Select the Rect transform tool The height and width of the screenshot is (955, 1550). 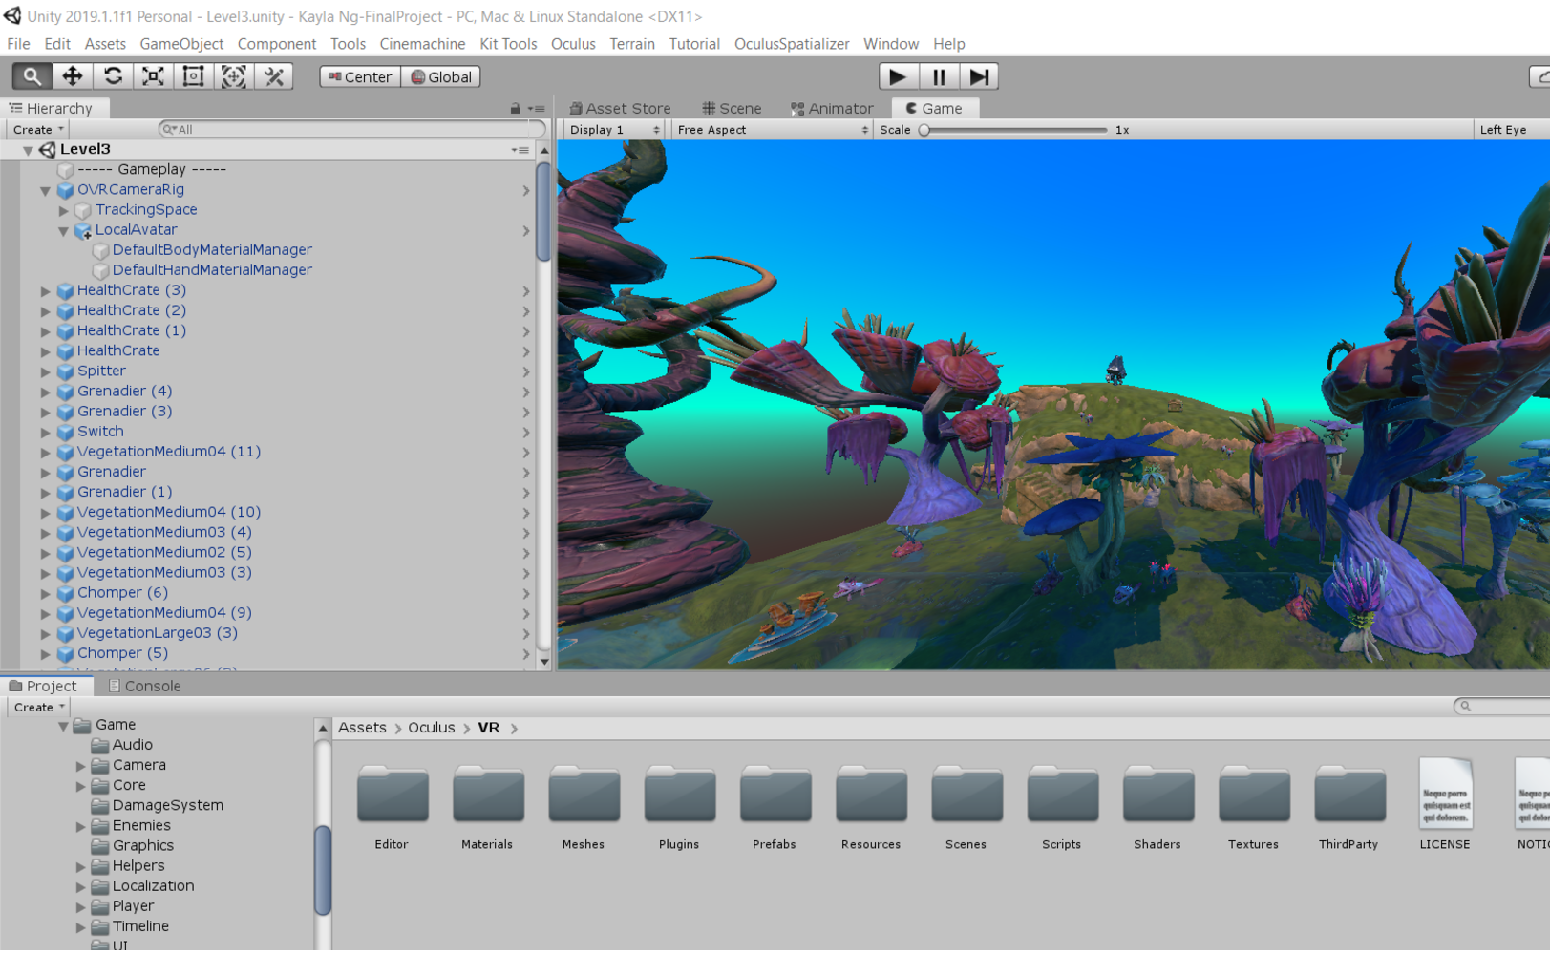[193, 76]
